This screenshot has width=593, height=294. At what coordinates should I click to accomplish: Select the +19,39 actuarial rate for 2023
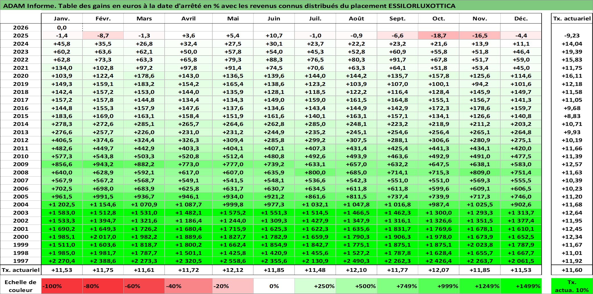pos(572,52)
